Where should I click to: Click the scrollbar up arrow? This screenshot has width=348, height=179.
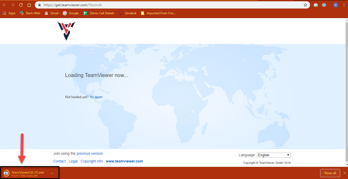click(x=347, y=21)
